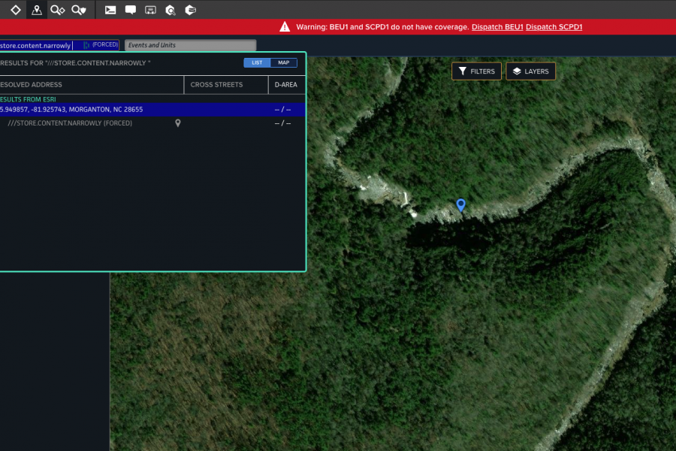676x451 pixels.
Task: Open the chat bubble messaging icon
Action: (130, 10)
